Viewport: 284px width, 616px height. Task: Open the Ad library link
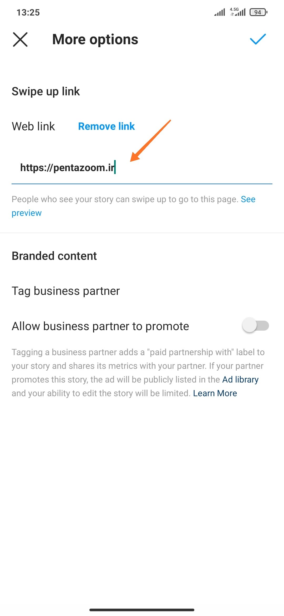click(240, 379)
